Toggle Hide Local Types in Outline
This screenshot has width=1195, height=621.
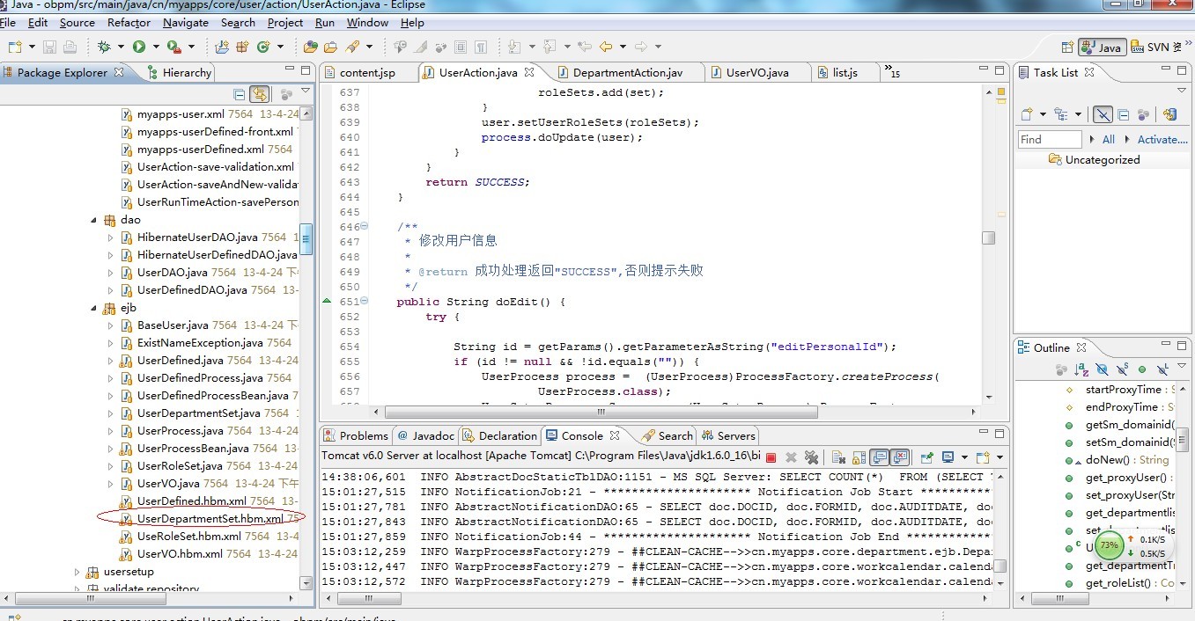[x=1162, y=369]
